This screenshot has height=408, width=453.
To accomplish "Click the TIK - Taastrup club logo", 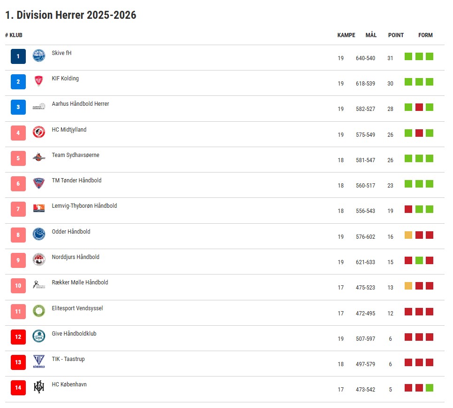I will (39, 361).
